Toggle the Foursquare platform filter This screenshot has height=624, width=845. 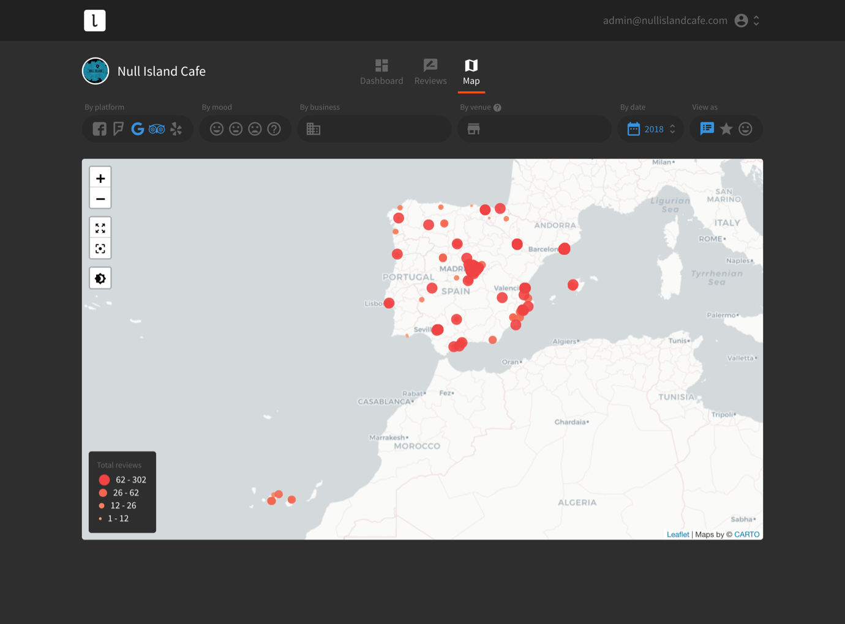pos(119,129)
